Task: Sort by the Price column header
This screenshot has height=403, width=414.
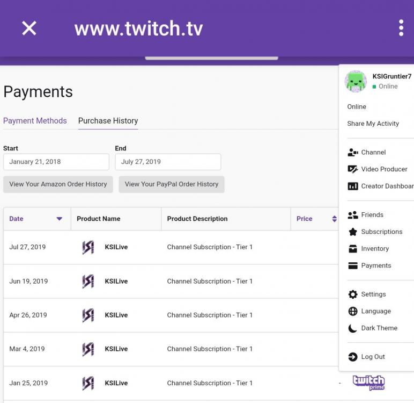Action: tap(304, 219)
